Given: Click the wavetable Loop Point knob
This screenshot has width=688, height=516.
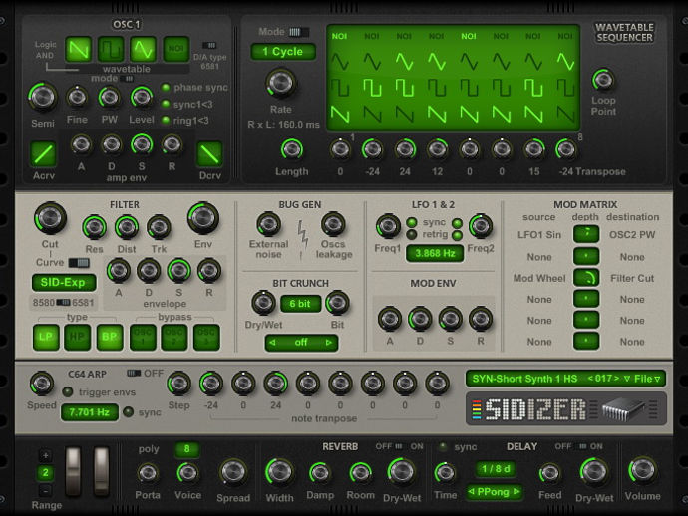Looking at the screenshot, I should click(x=603, y=80).
